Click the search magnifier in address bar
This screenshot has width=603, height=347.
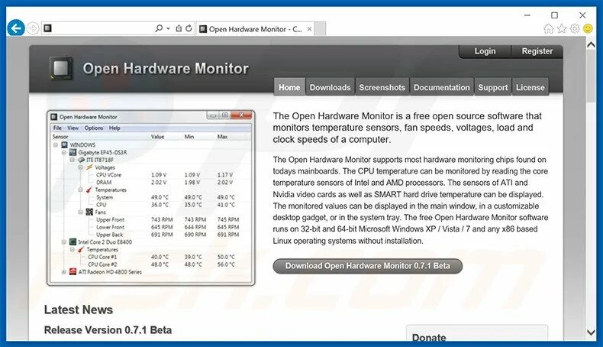click(x=159, y=28)
